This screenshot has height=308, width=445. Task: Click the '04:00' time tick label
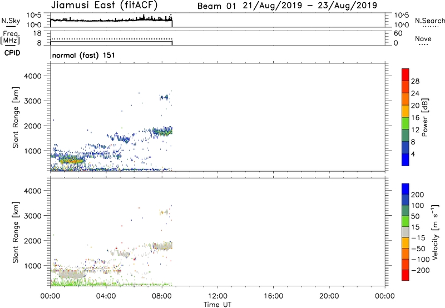pos(106,296)
